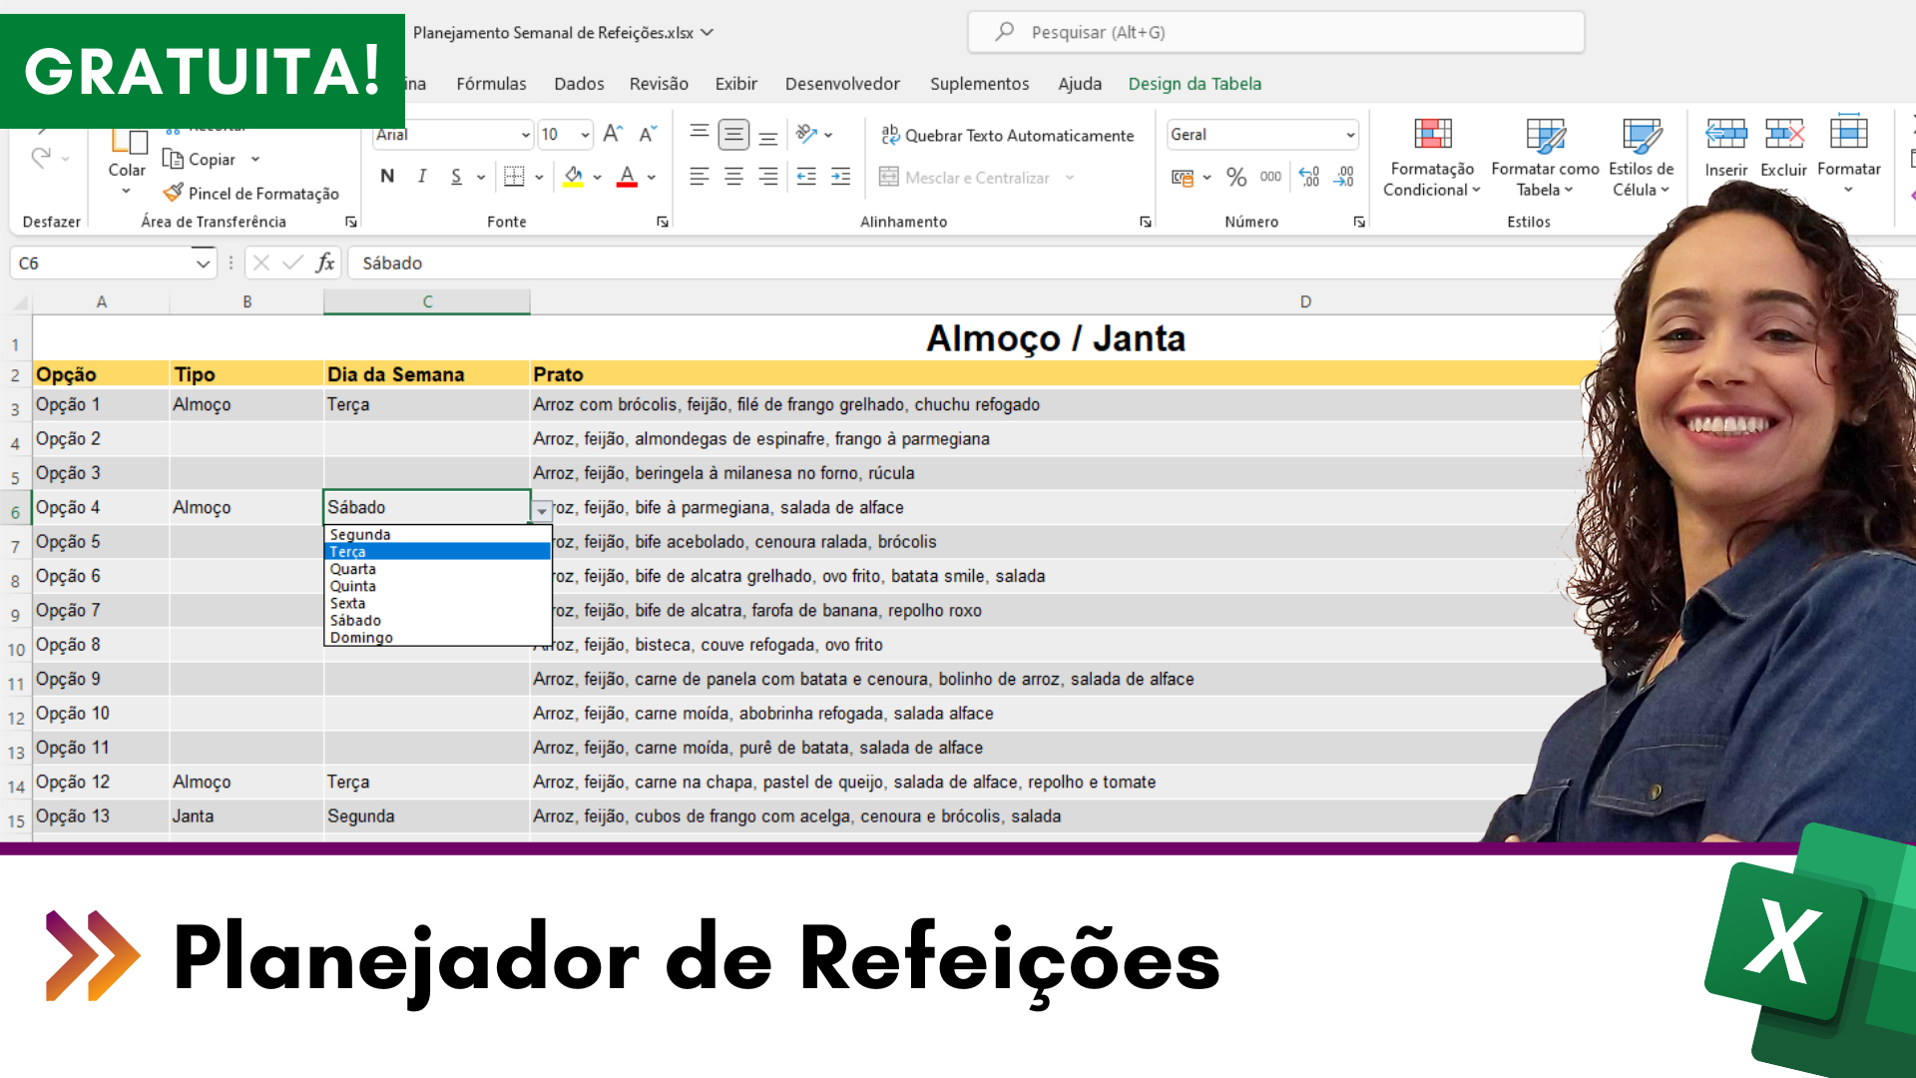
Task: Open the Dados tab
Action: [579, 84]
